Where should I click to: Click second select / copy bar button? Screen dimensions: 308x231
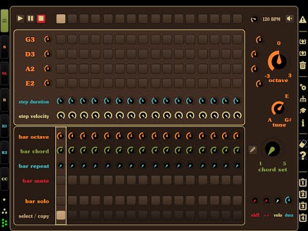[73, 215]
